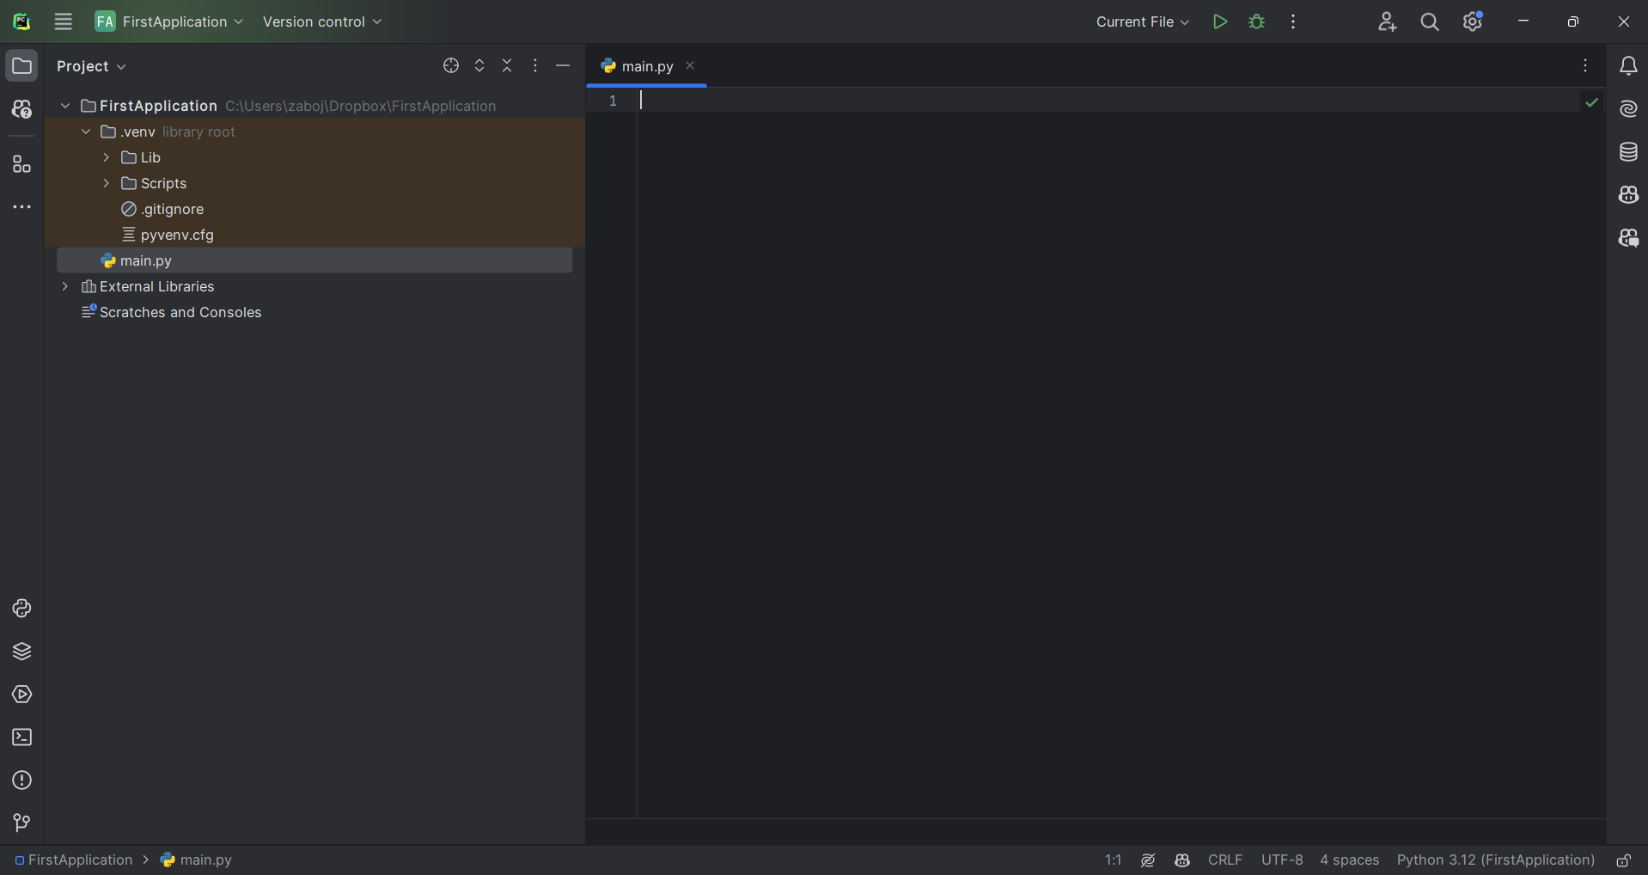Open the Database tool window
Viewport: 1648px width, 875px height.
(1628, 152)
